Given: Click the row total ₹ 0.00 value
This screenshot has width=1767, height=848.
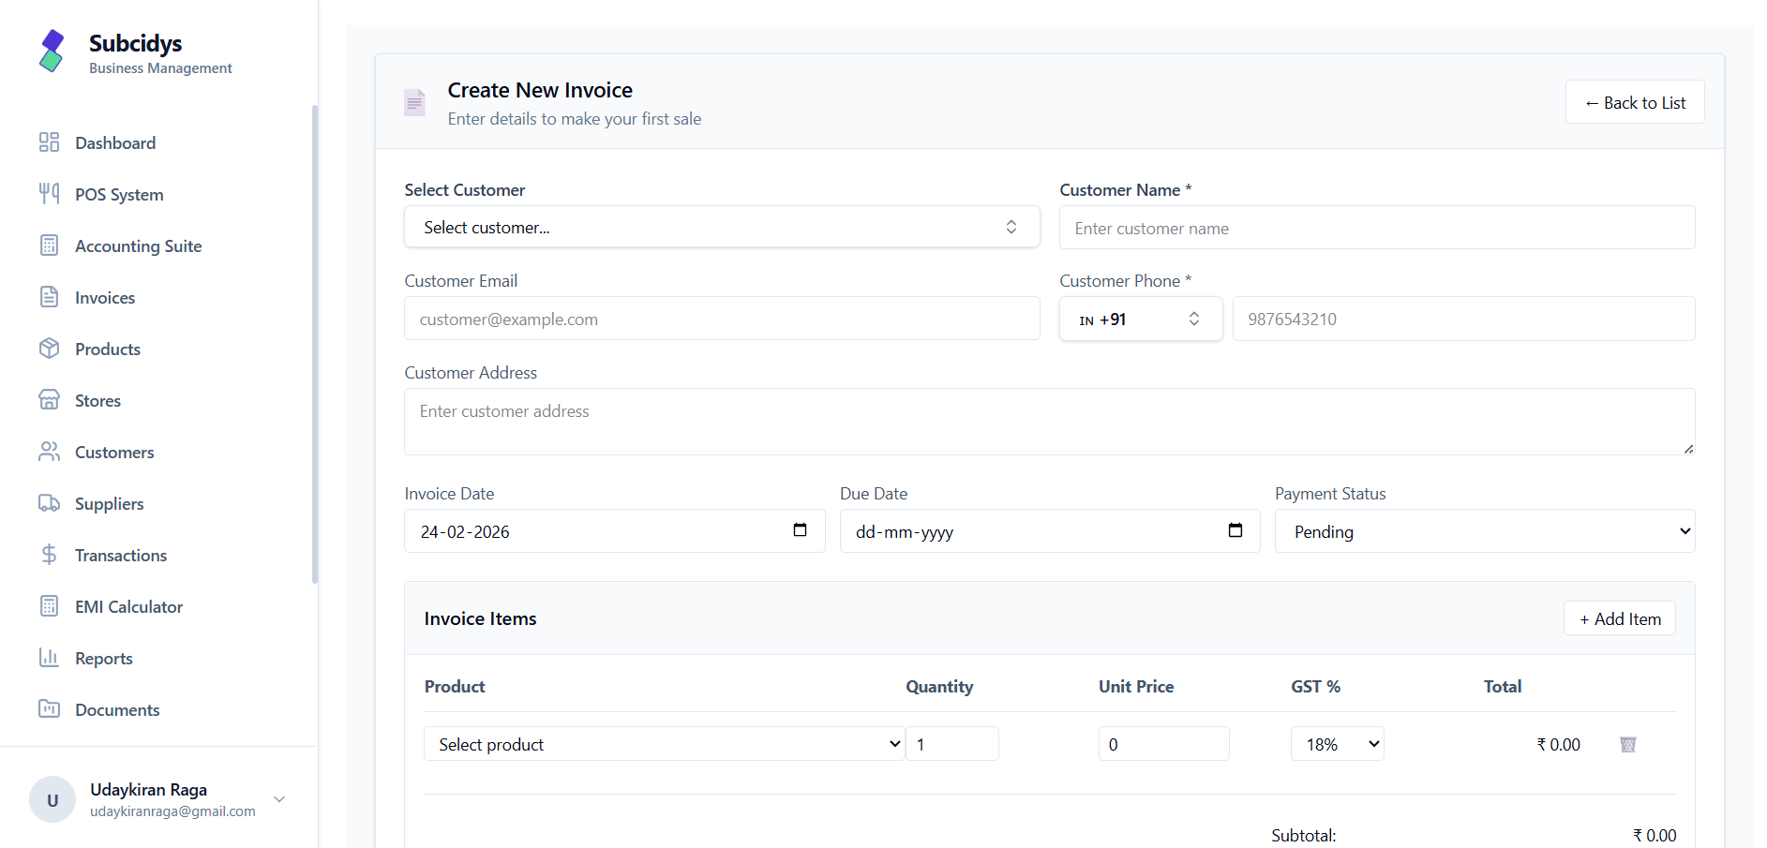Looking at the screenshot, I should pyautogui.click(x=1558, y=744).
